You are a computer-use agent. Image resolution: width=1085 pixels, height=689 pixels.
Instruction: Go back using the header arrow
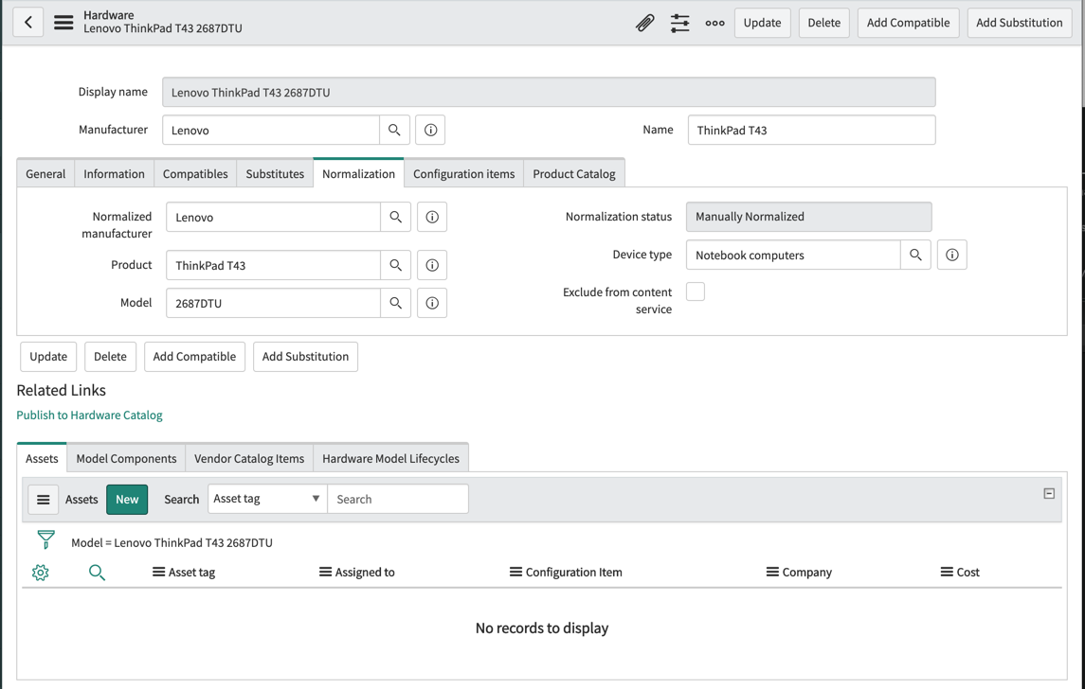(28, 22)
